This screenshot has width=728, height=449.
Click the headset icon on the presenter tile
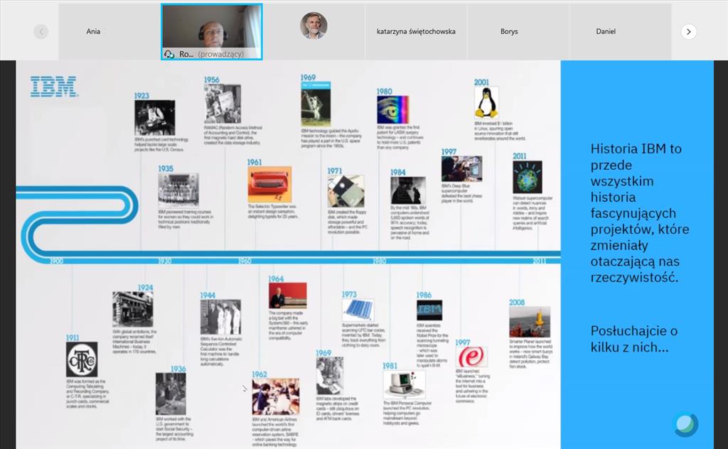coord(169,54)
